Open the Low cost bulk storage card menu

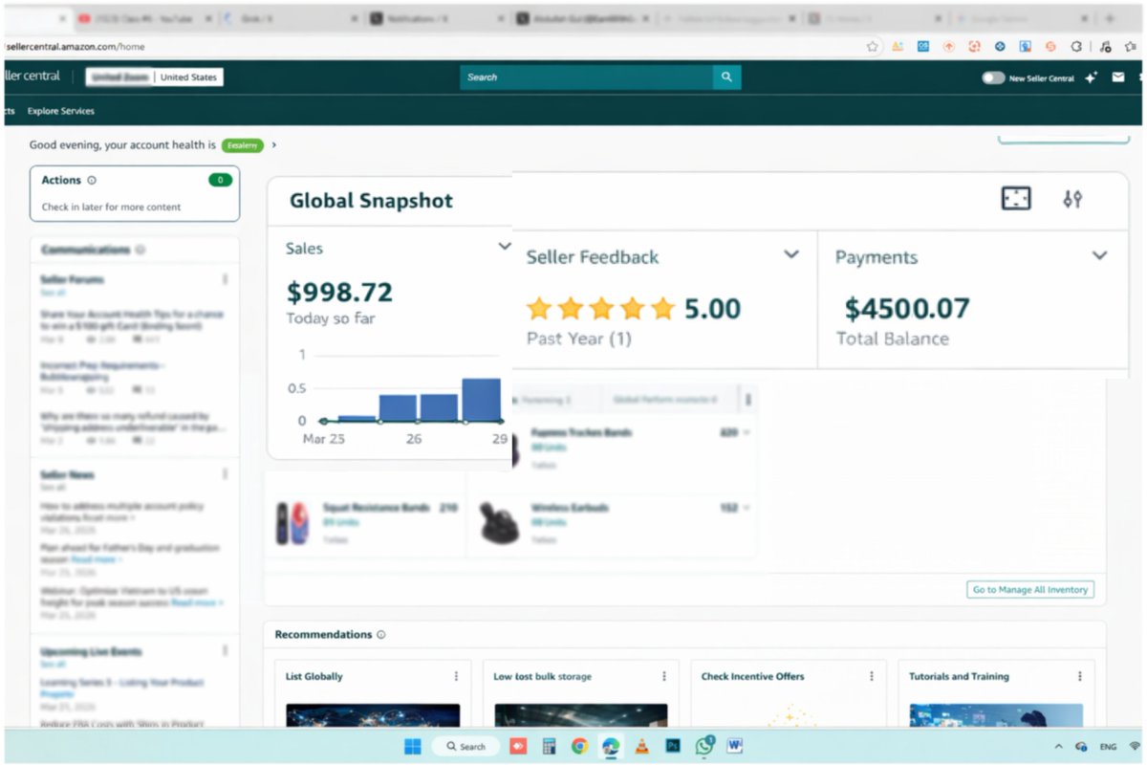(663, 676)
